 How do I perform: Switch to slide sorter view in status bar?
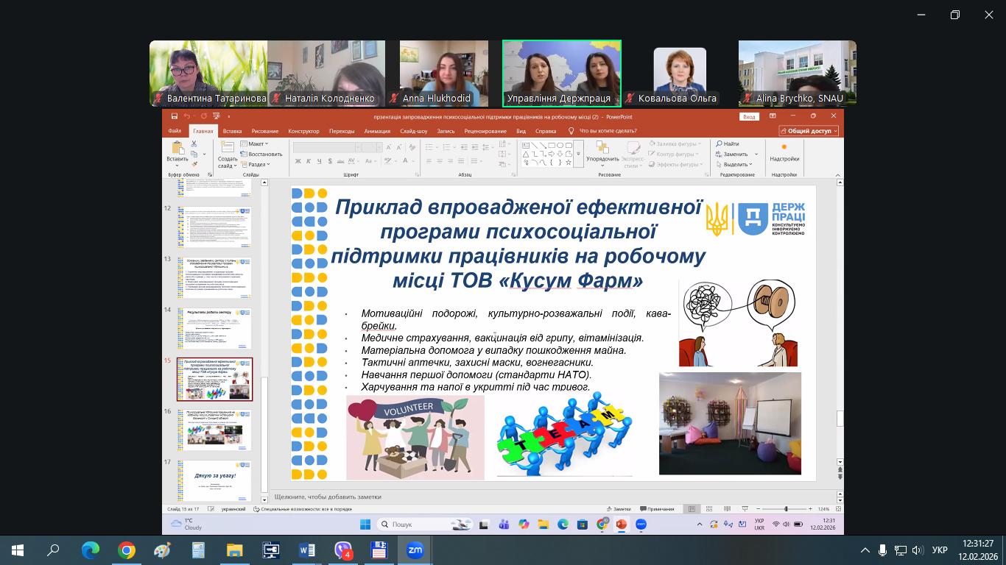(x=709, y=509)
